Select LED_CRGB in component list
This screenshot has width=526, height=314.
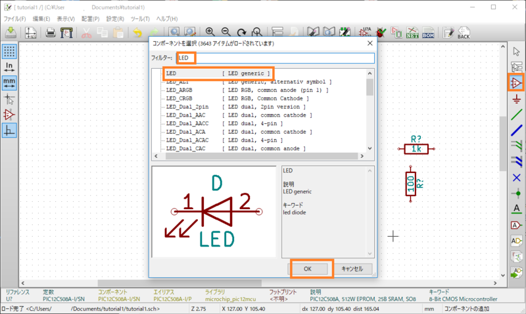pyautogui.click(x=237, y=98)
